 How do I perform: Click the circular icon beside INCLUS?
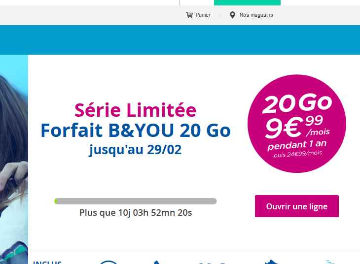pyautogui.click(x=108, y=262)
